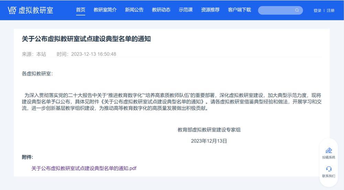Click the 联系我们 headset icon

[x=329, y=169]
